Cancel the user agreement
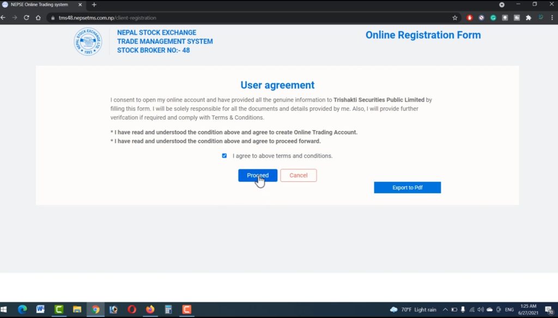The image size is (558, 318). tap(298, 175)
